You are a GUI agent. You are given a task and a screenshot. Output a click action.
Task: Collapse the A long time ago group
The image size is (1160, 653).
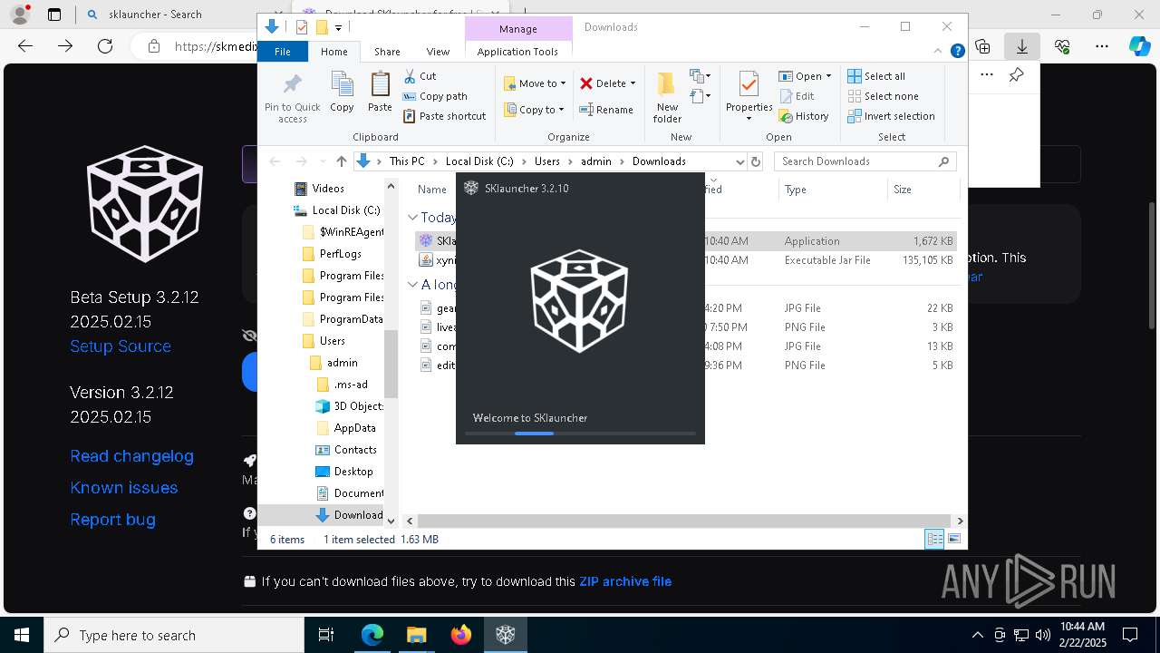(412, 285)
